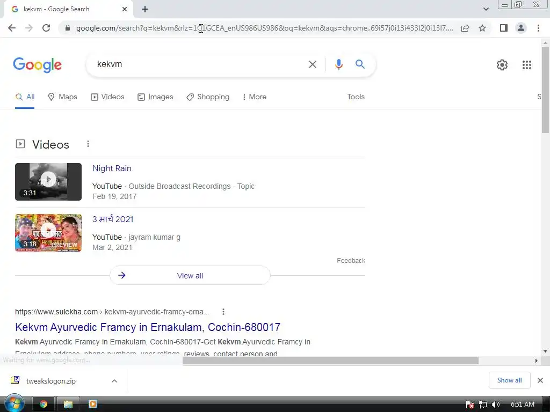This screenshot has height=412, width=550.
Task: Click the horizontal scrollbar thumb
Action: [x=330, y=361]
